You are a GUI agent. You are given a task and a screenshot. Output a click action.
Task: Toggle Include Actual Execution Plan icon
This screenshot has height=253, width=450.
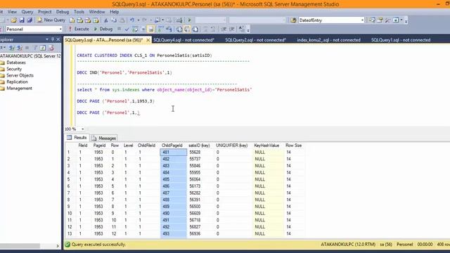(x=160, y=29)
